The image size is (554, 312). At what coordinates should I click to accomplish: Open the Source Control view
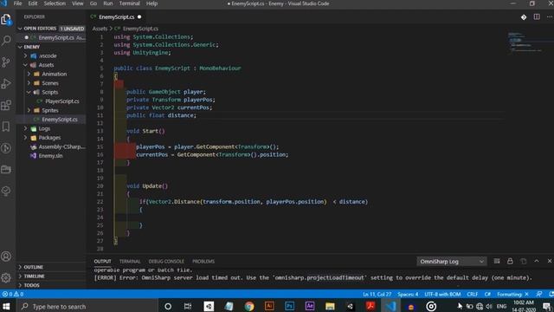click(x=6, y=62)
